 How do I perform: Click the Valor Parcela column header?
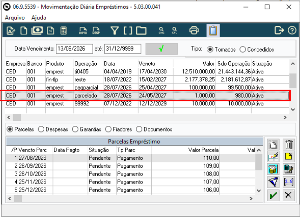coord(186,150)
